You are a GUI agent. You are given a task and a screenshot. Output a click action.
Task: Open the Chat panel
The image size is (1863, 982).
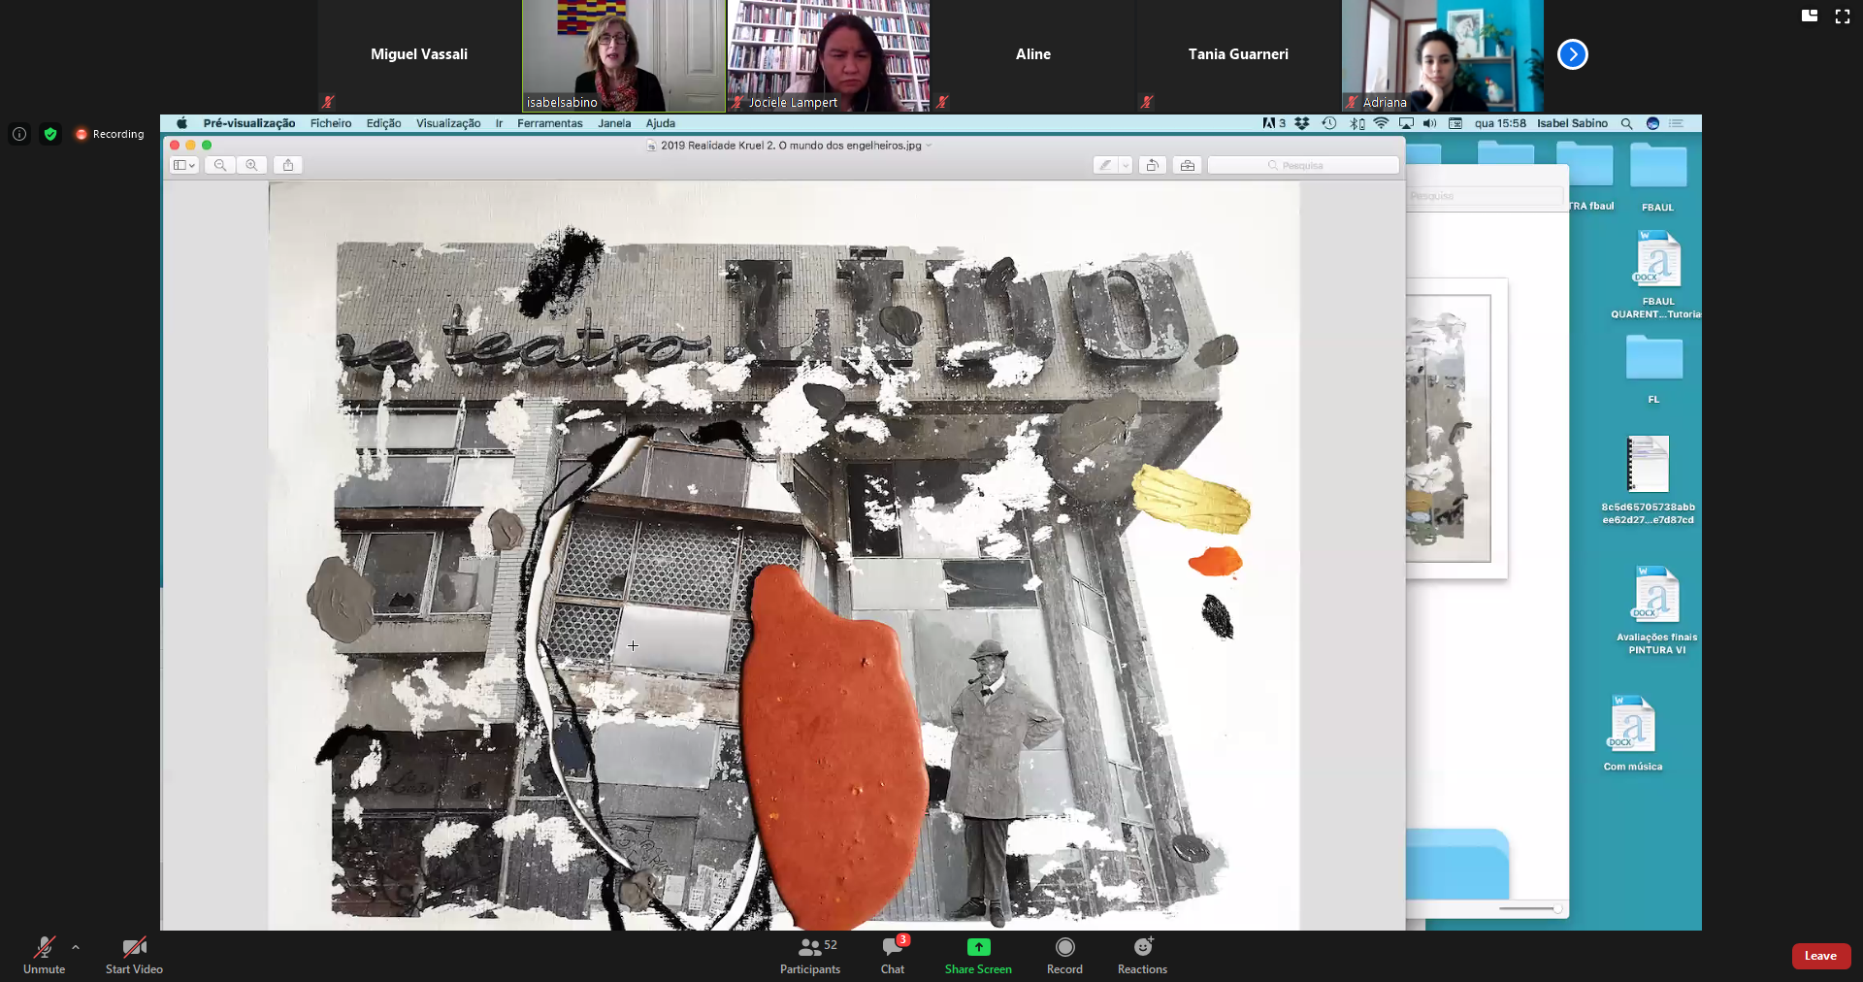pyautogui.click(x=893, y=955)
